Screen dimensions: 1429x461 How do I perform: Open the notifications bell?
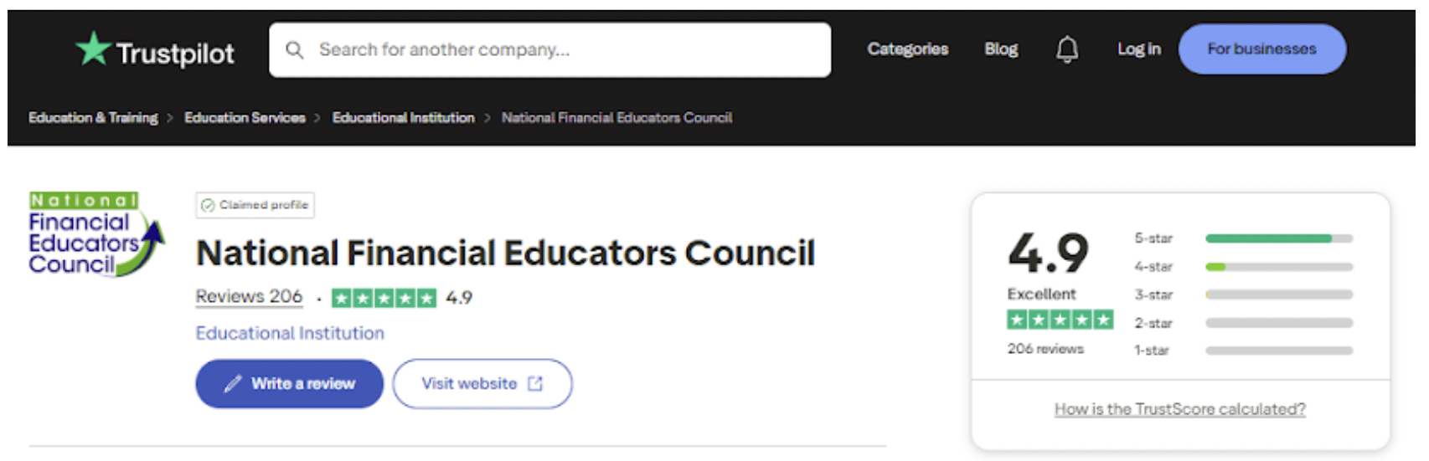[1066, 49]
